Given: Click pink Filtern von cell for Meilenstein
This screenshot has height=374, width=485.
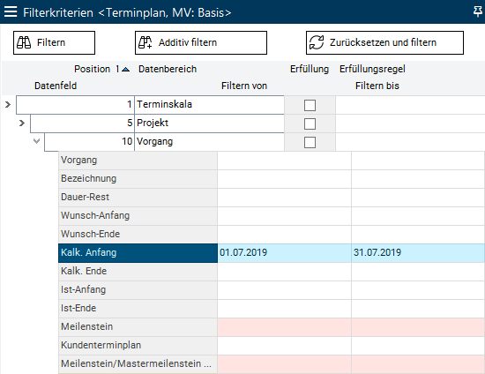Looking at the screenshot, I should (x=284, y=327).
